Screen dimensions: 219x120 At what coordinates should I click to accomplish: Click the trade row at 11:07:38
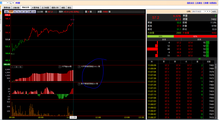(x=181, y=78)
